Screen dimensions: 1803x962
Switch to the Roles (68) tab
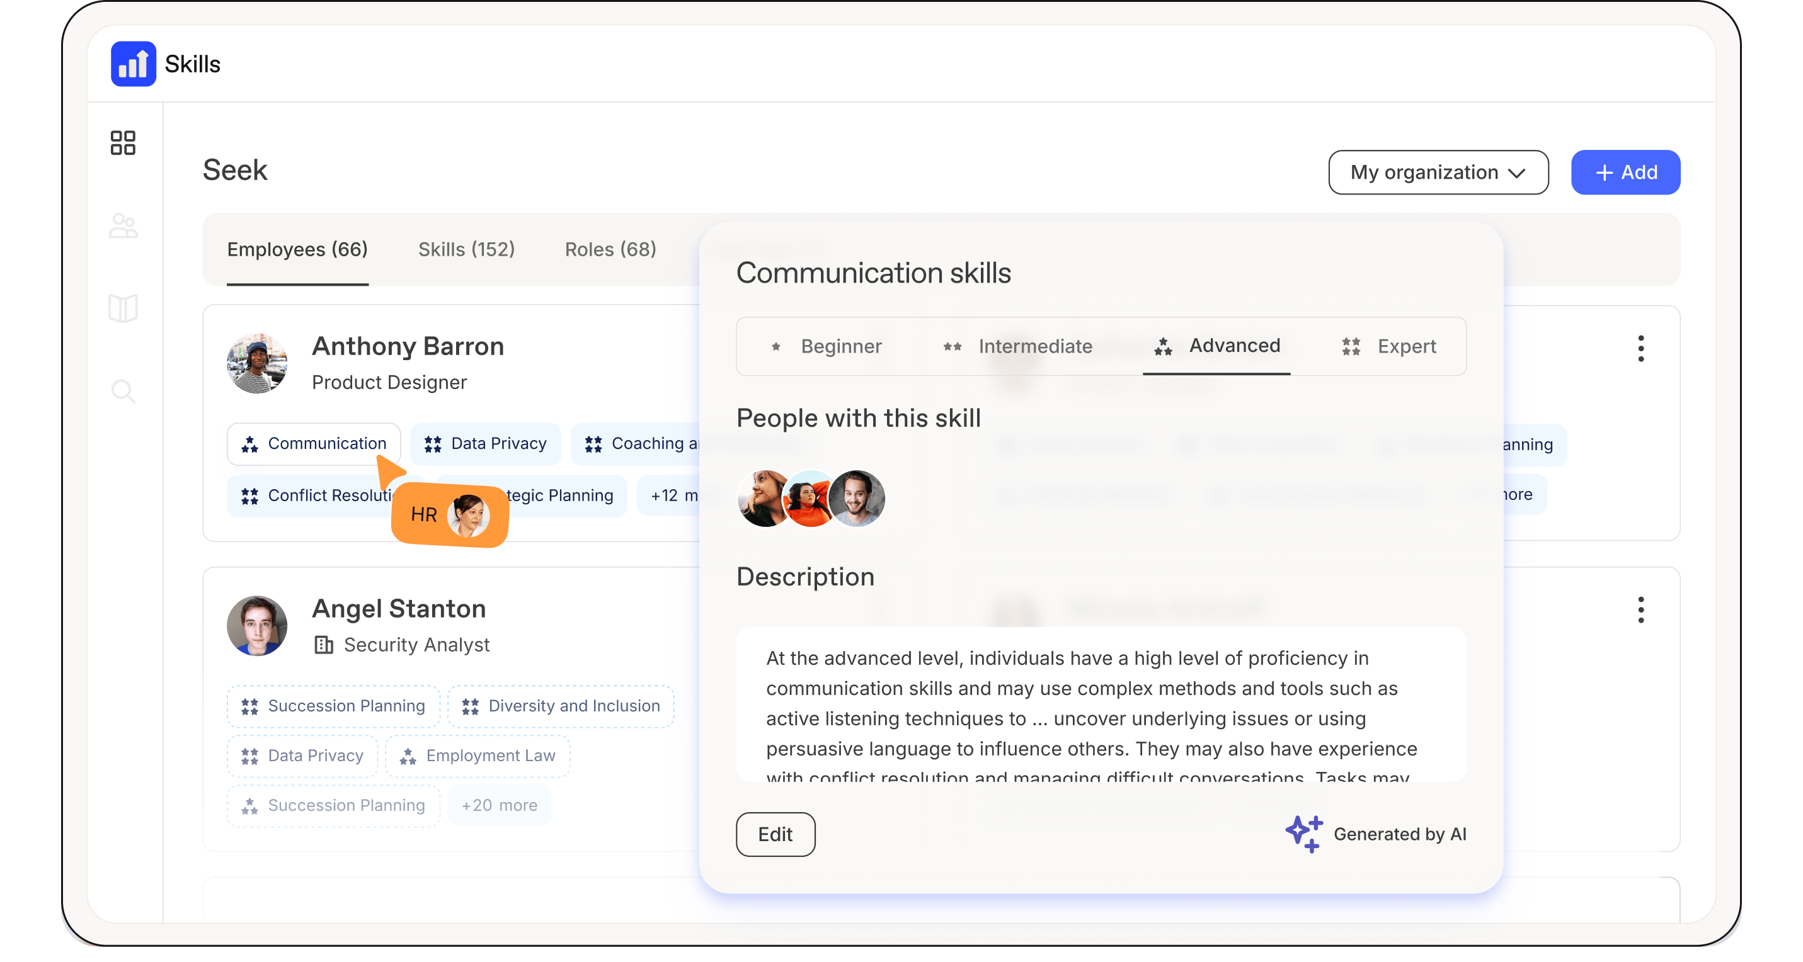point(610,249)
